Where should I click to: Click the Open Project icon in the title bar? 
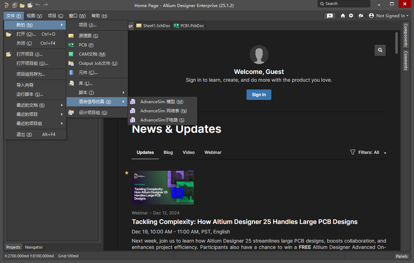pos(30,5)
